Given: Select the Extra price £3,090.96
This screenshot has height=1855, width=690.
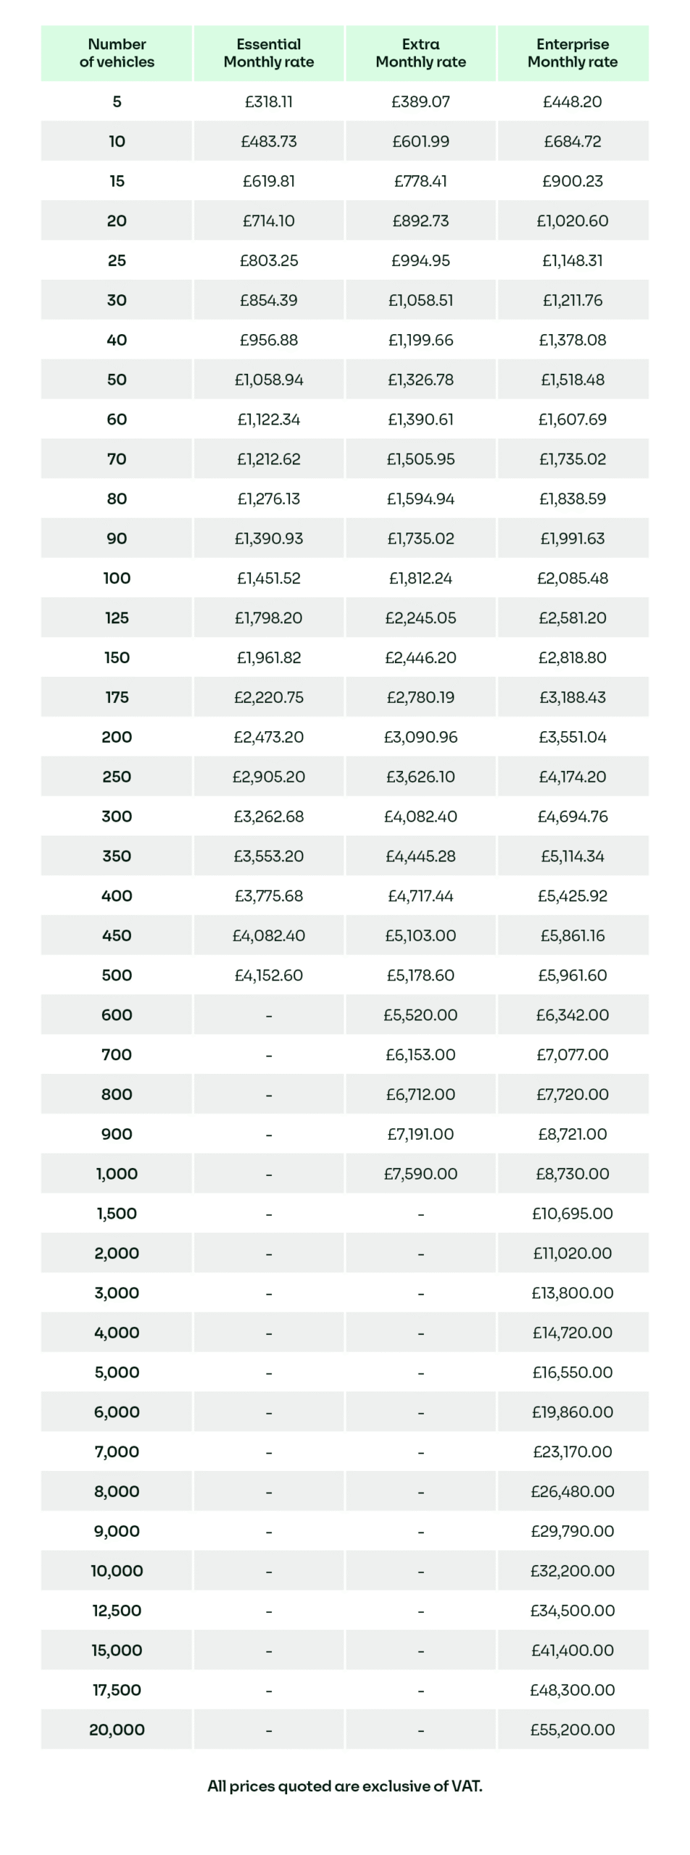Looking at the screenshot, I should [x=420, y=737].
